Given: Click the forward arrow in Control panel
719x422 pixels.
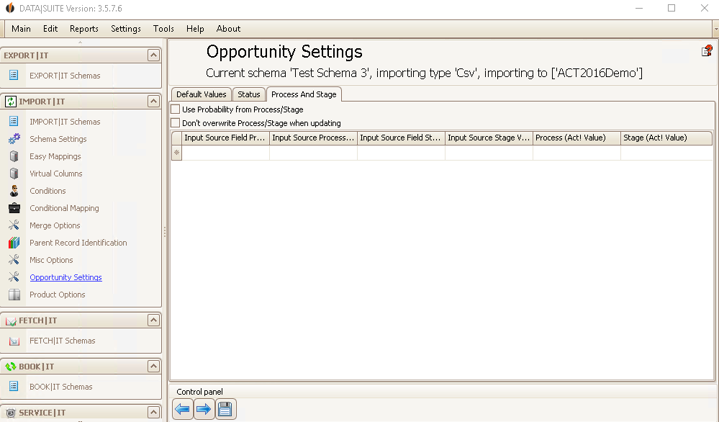Looking at the screenshot, I should (x=204, y=409).
